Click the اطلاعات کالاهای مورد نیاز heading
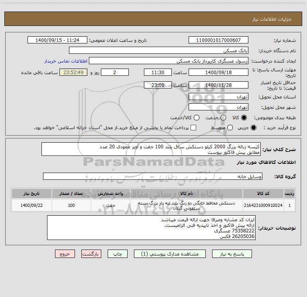Viewport: 307px width, 297px height. click(x=266, y=162)
